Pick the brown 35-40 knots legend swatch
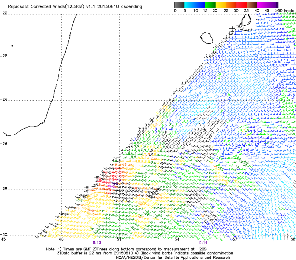 252,5
